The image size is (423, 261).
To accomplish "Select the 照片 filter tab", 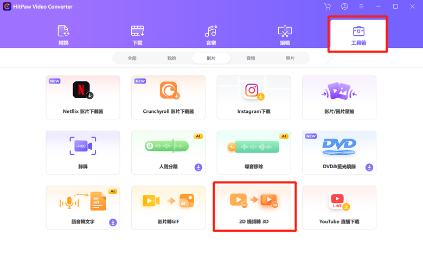I will tap(290, 58).
